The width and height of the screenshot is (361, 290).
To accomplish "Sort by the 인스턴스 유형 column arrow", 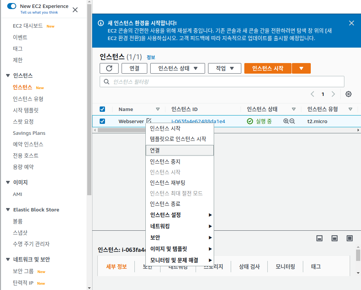I will (x=350, y=109).
